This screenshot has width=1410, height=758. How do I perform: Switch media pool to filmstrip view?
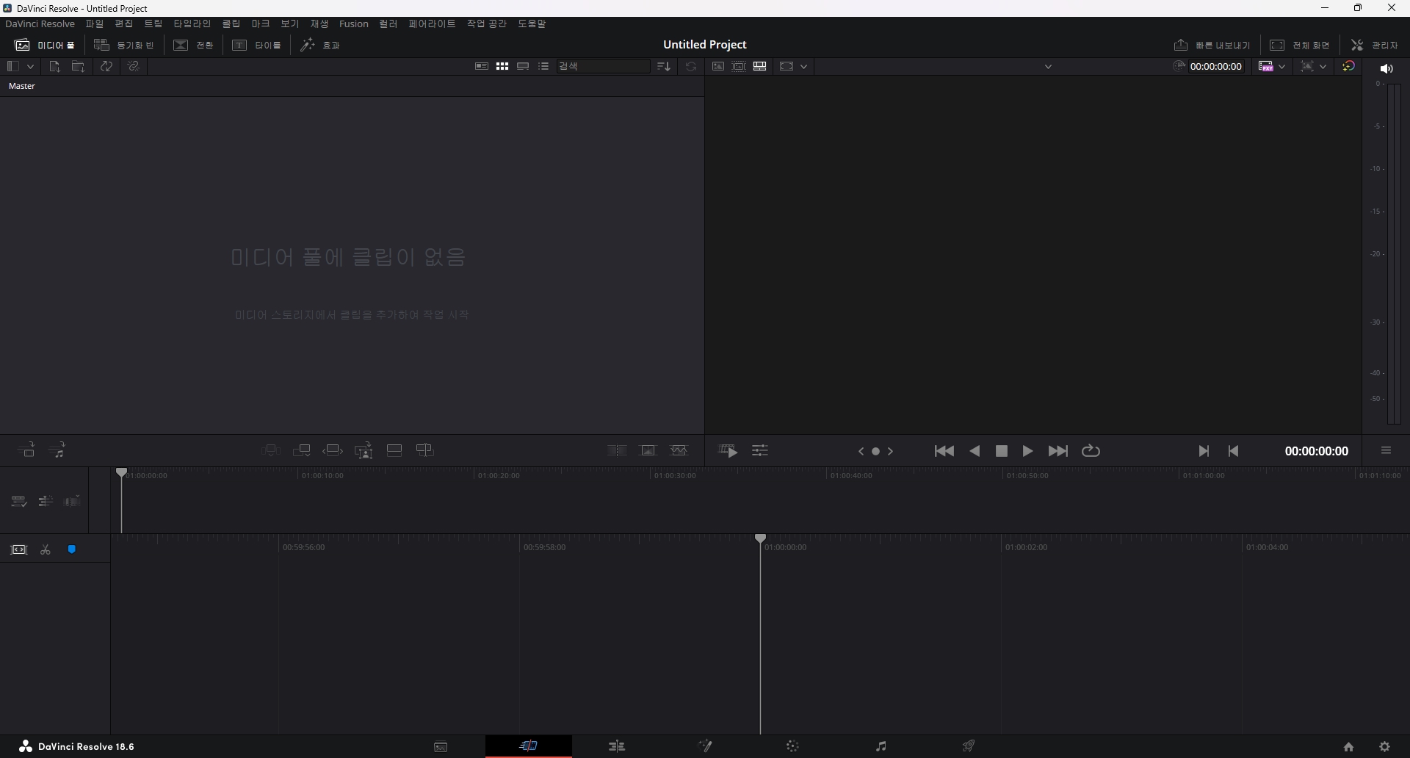tap(523, 66)
